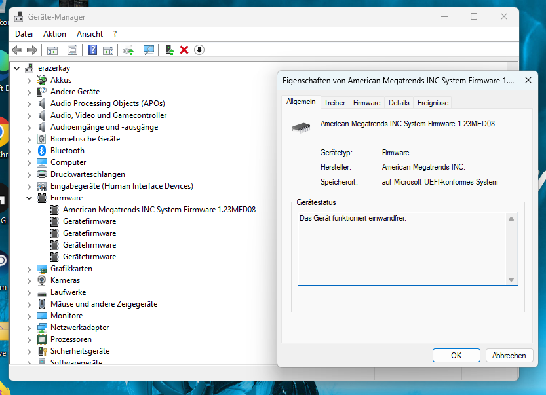Switch to the Ereignisse tab

click(433, 102)
